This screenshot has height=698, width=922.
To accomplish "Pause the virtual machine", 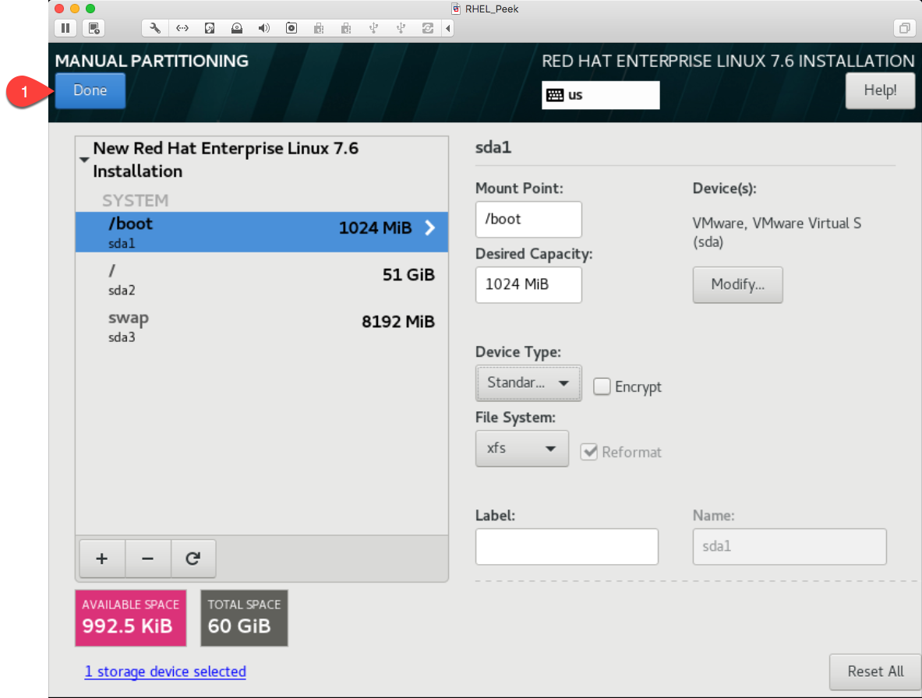I will click(65, 28).
